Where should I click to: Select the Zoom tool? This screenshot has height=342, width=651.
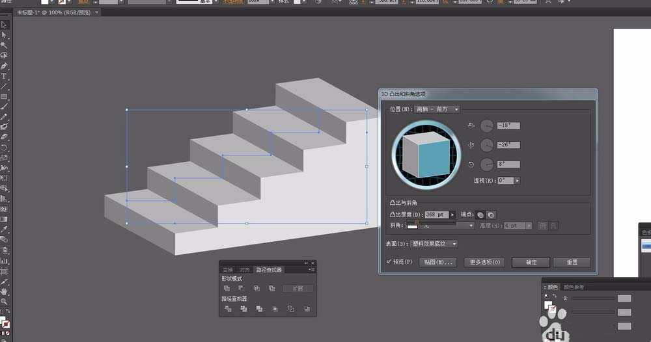coord(4,302)
